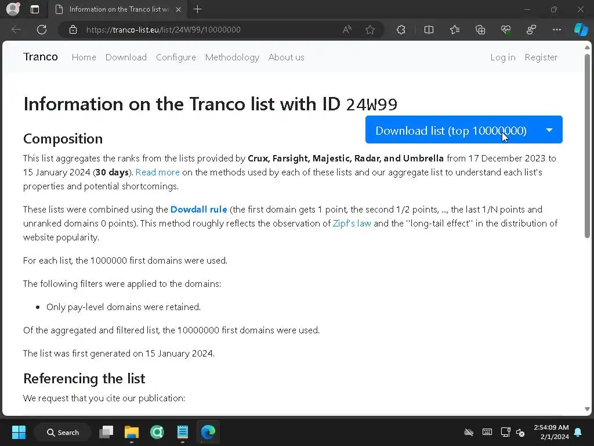Click the Tranco brand logo link
Image resolution: width=594 pixels, height=446 pixels.
(41, 57)
